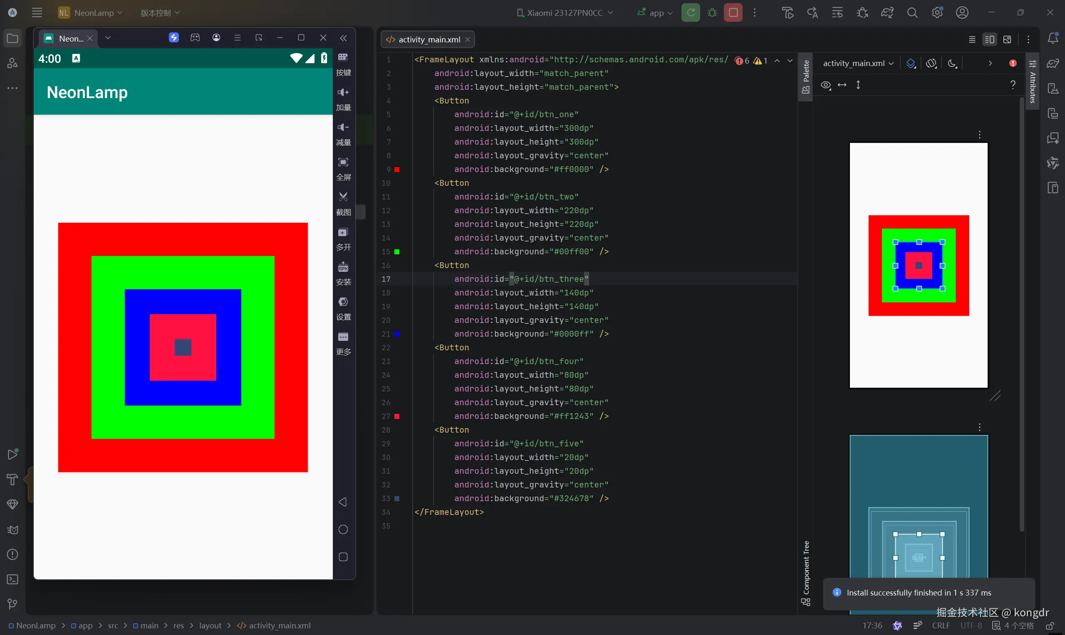Viewport: 1065px width, 635px height.
Task: Click the Debug app bug icon
Action: pos(712,12)
